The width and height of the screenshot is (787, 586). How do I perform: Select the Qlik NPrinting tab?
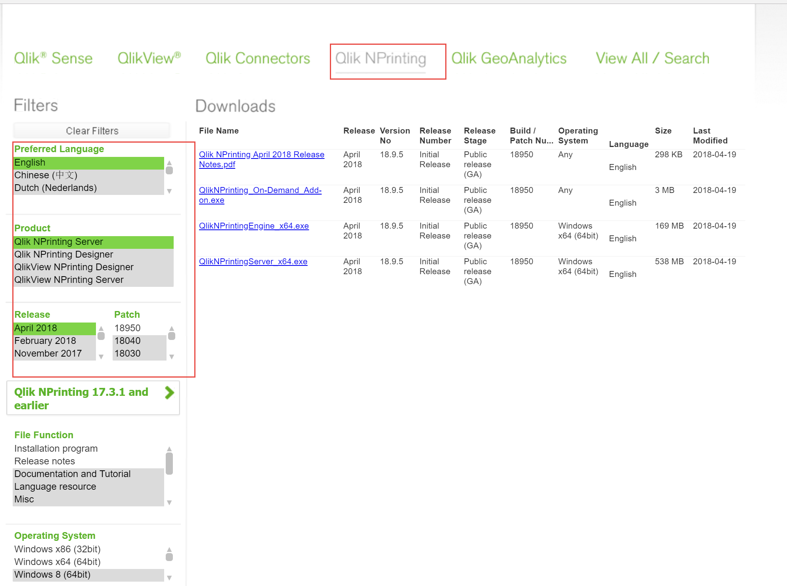tap(381, 58)
